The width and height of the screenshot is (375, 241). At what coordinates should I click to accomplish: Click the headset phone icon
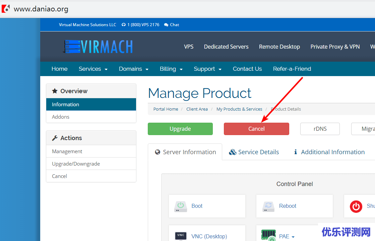[x=123, y=25]
